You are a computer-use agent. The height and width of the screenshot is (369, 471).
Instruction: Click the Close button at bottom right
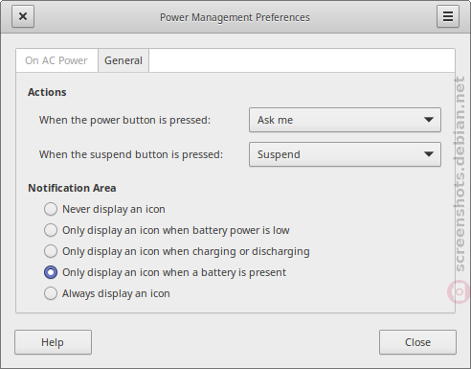pos(417,342)
